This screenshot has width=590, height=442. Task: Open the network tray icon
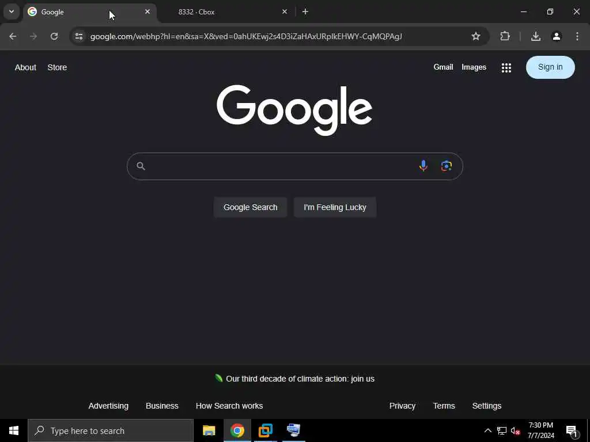click(502, 430)
